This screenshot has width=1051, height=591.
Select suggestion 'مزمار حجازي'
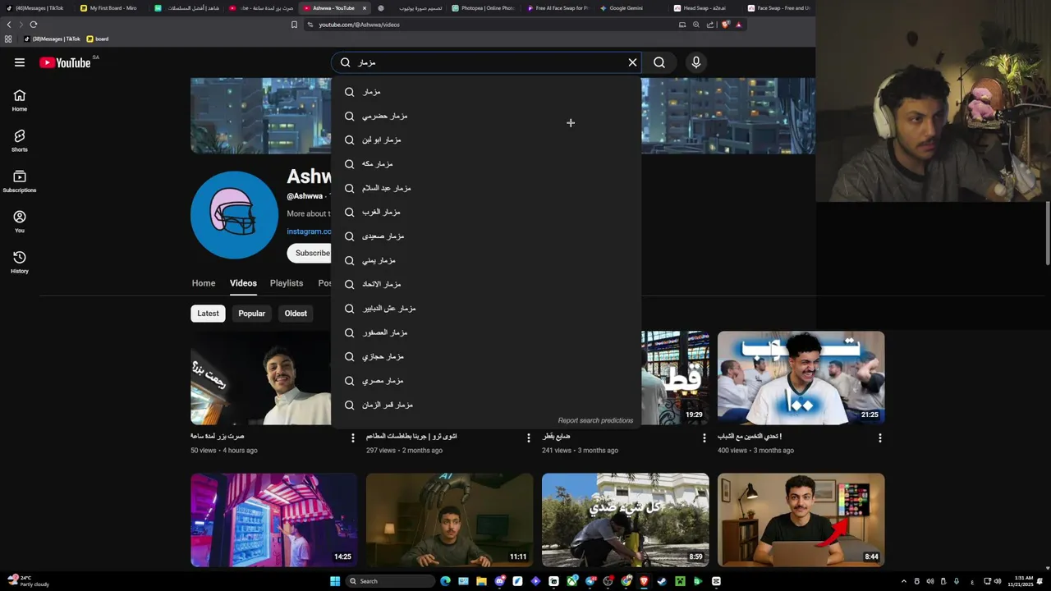click(x=486, y=356)
